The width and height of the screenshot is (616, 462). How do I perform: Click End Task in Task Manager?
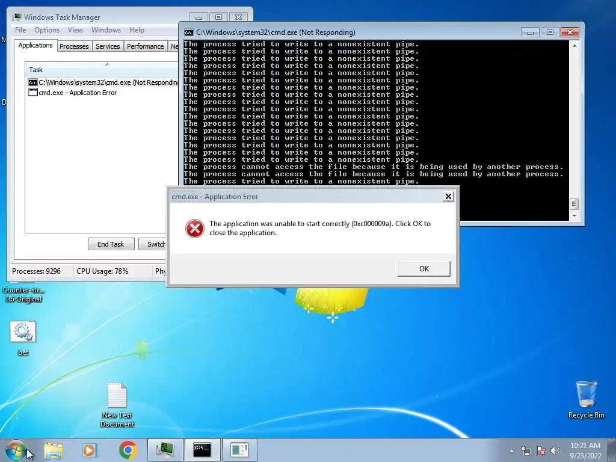click(111, 244)
